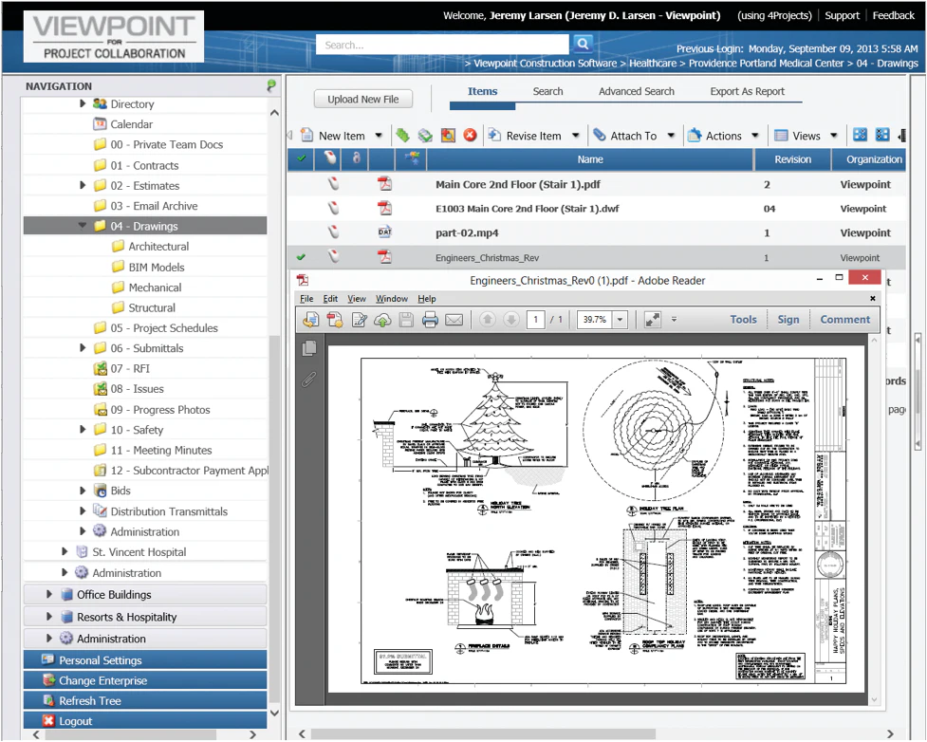Click the Save file icon in Adobe Reader
This screenshot has width=927, height=742.
coord(405,320)
